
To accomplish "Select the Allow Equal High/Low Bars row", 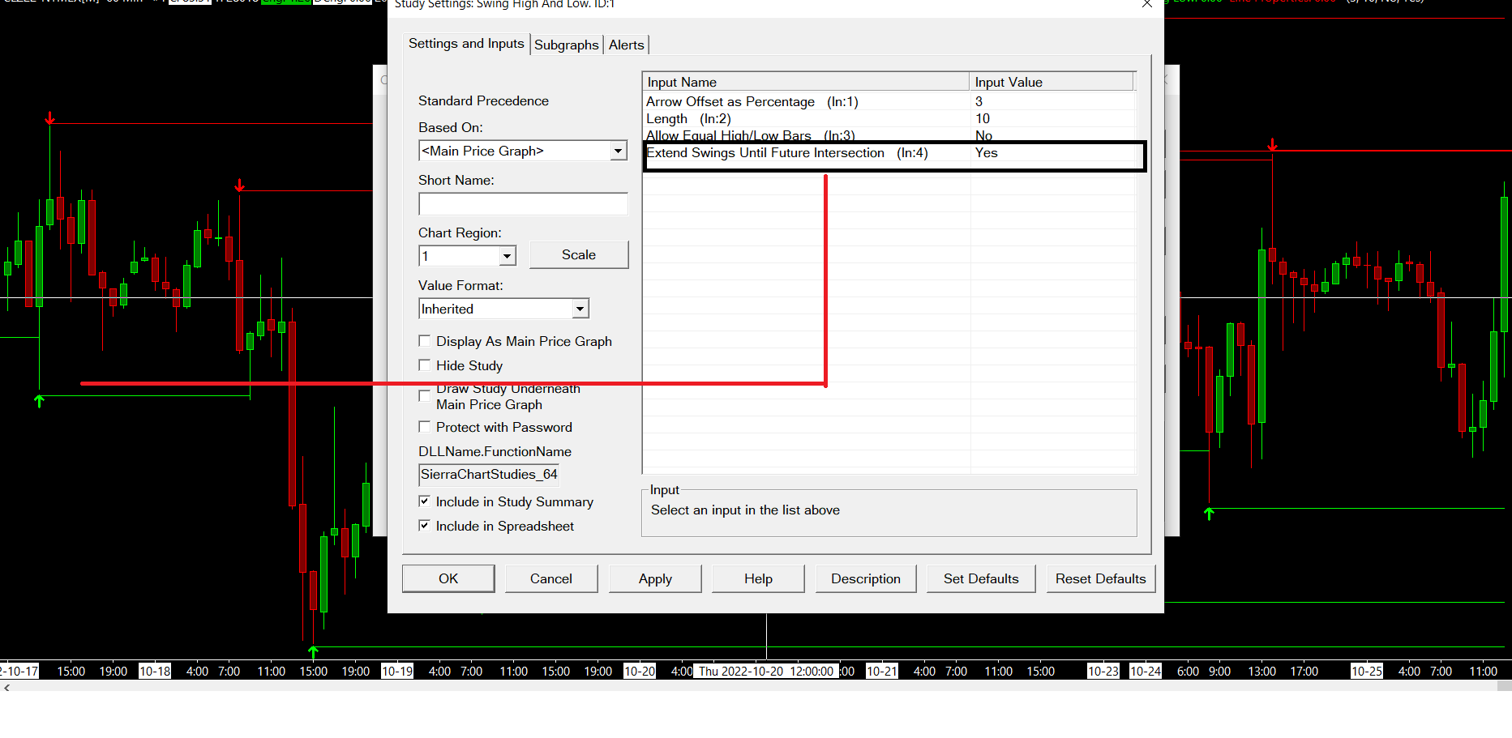I will [x=889, y=135].
